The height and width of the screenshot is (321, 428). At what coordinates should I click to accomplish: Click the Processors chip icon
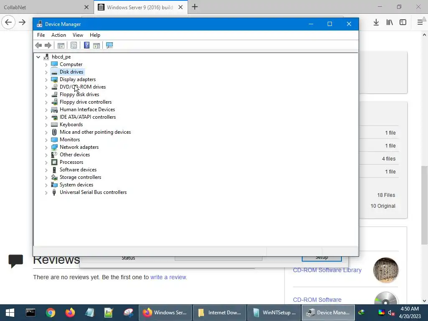point(54,162)
